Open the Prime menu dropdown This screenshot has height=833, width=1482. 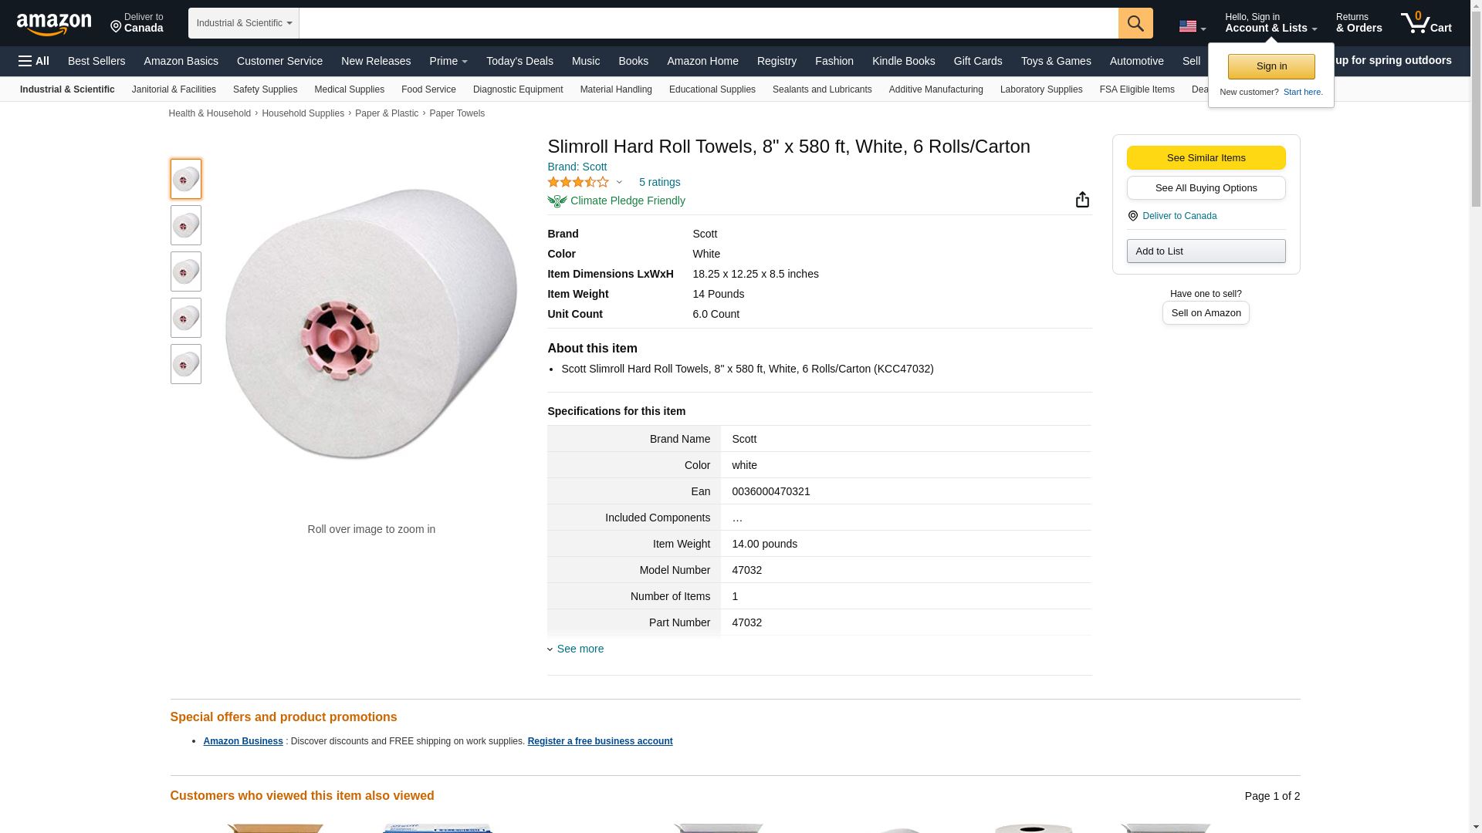click(448, 61)
